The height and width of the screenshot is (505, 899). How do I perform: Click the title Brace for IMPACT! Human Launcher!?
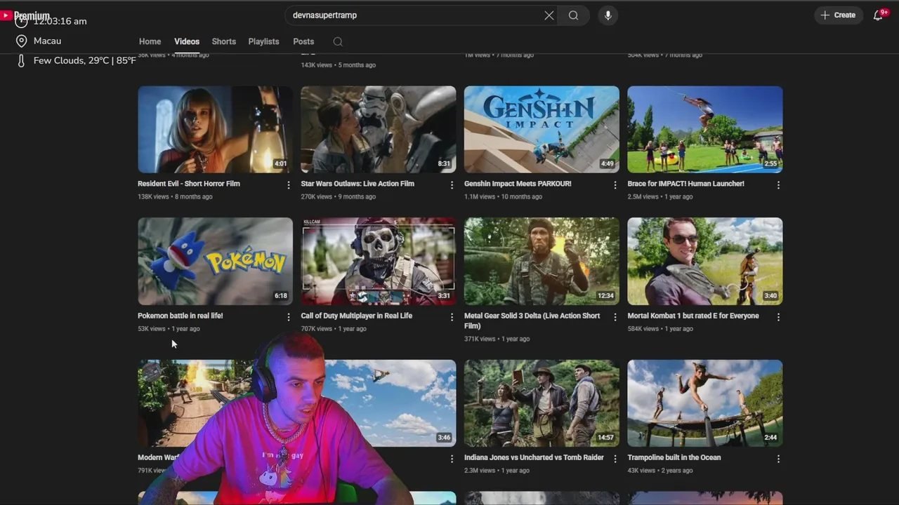click(685, 184)
